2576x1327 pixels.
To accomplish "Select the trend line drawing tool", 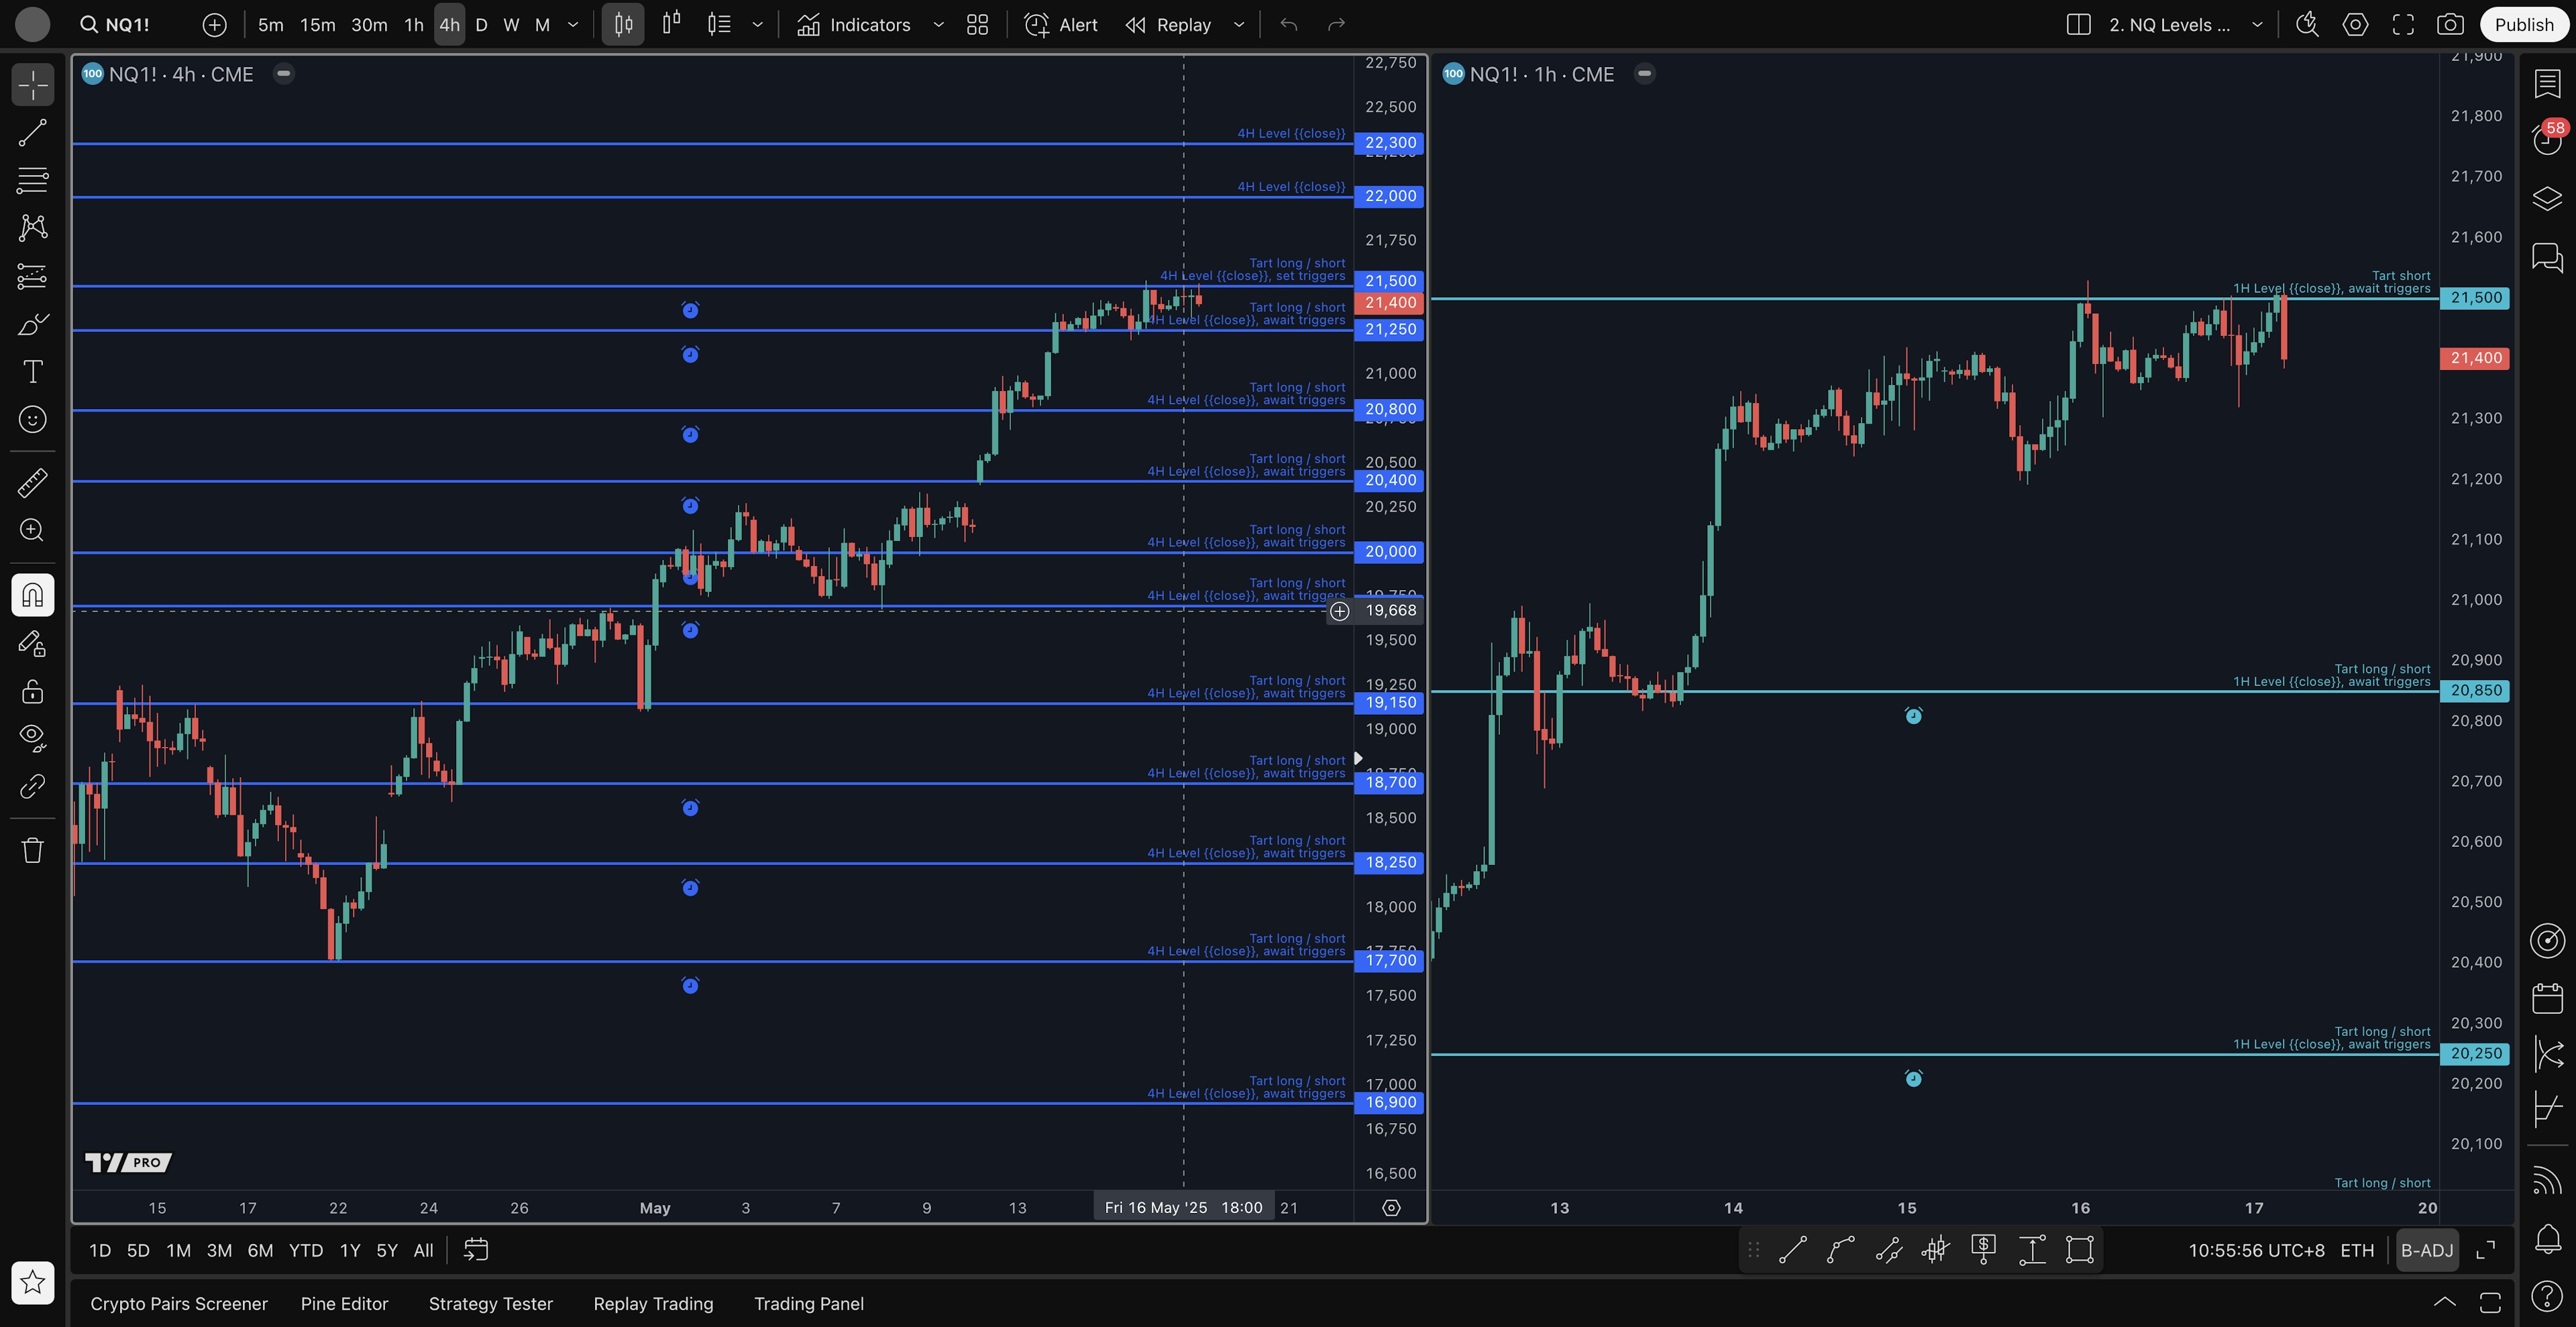I will pyautogui.click(x=32, y=133).
